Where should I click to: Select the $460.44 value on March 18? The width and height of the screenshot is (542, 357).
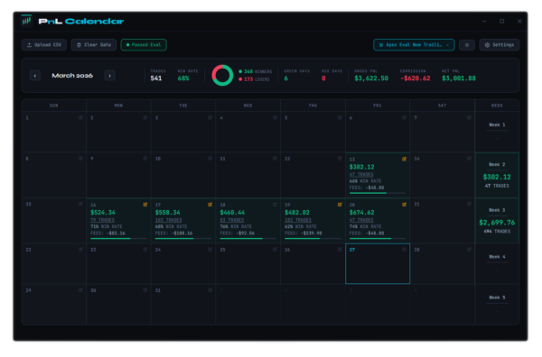233,213
